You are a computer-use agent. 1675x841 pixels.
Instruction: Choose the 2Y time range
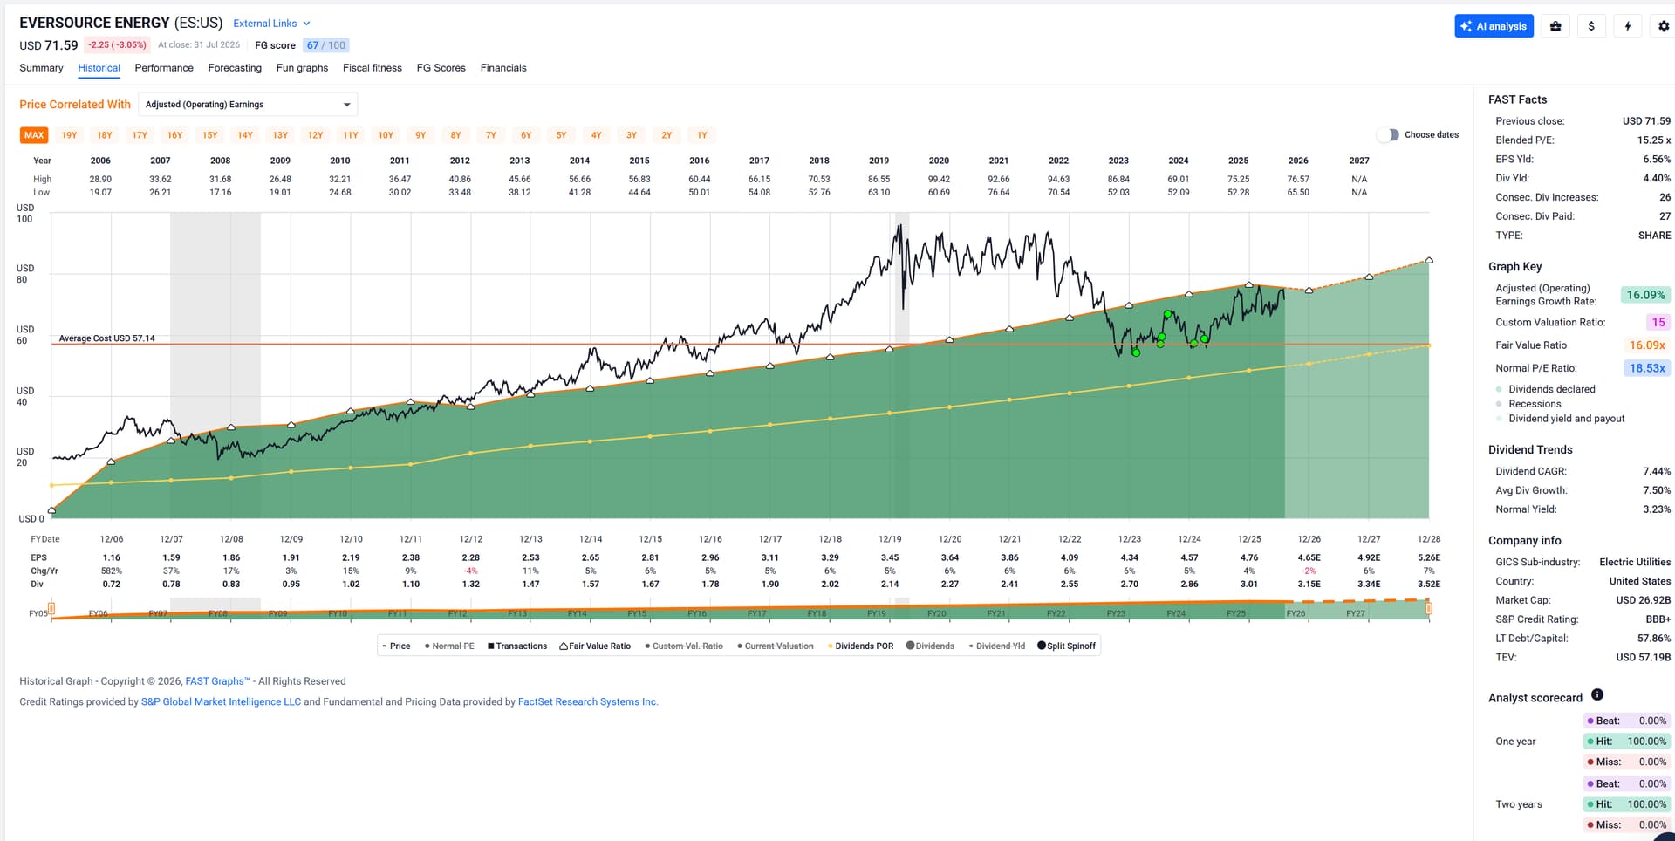tap(667, 135)
